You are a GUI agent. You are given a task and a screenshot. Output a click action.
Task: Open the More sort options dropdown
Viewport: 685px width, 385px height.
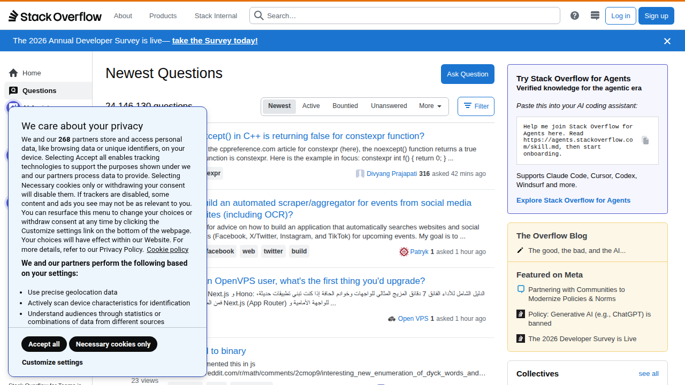430,106
